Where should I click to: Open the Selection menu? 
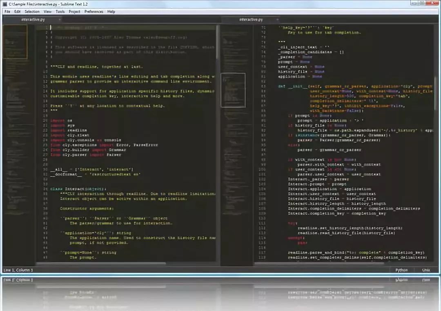(x=32, y=11)
